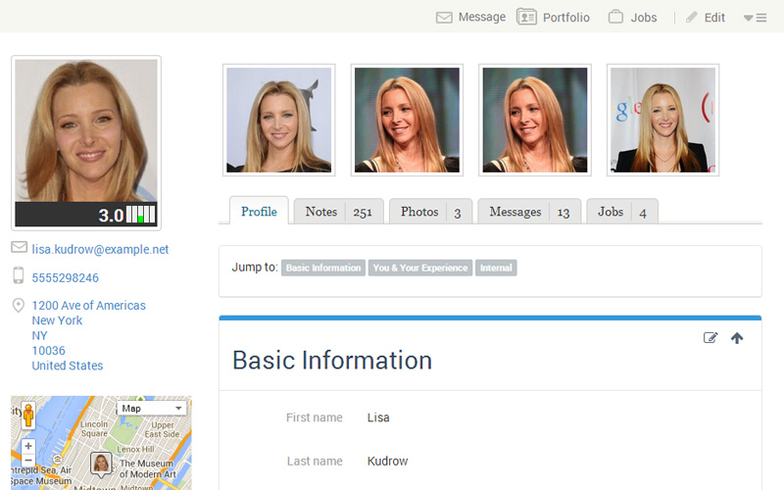Click the Notes count 251

(363, 213)
